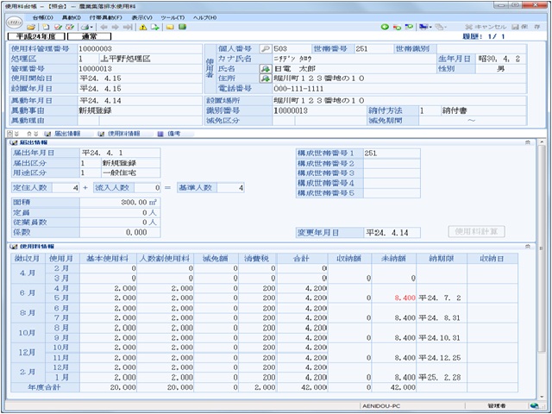Click the person icon next to 住所
The image size is (552, 414).
click(x=265, y=78)
